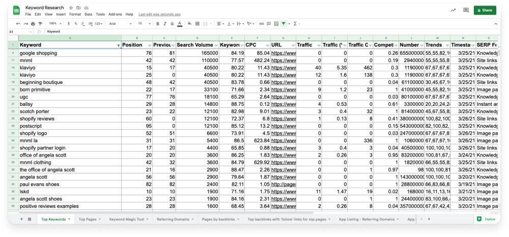This screenshot has height=237, width=509.
Task: Open URL link in paul evans shoes row
Action: 284,184
